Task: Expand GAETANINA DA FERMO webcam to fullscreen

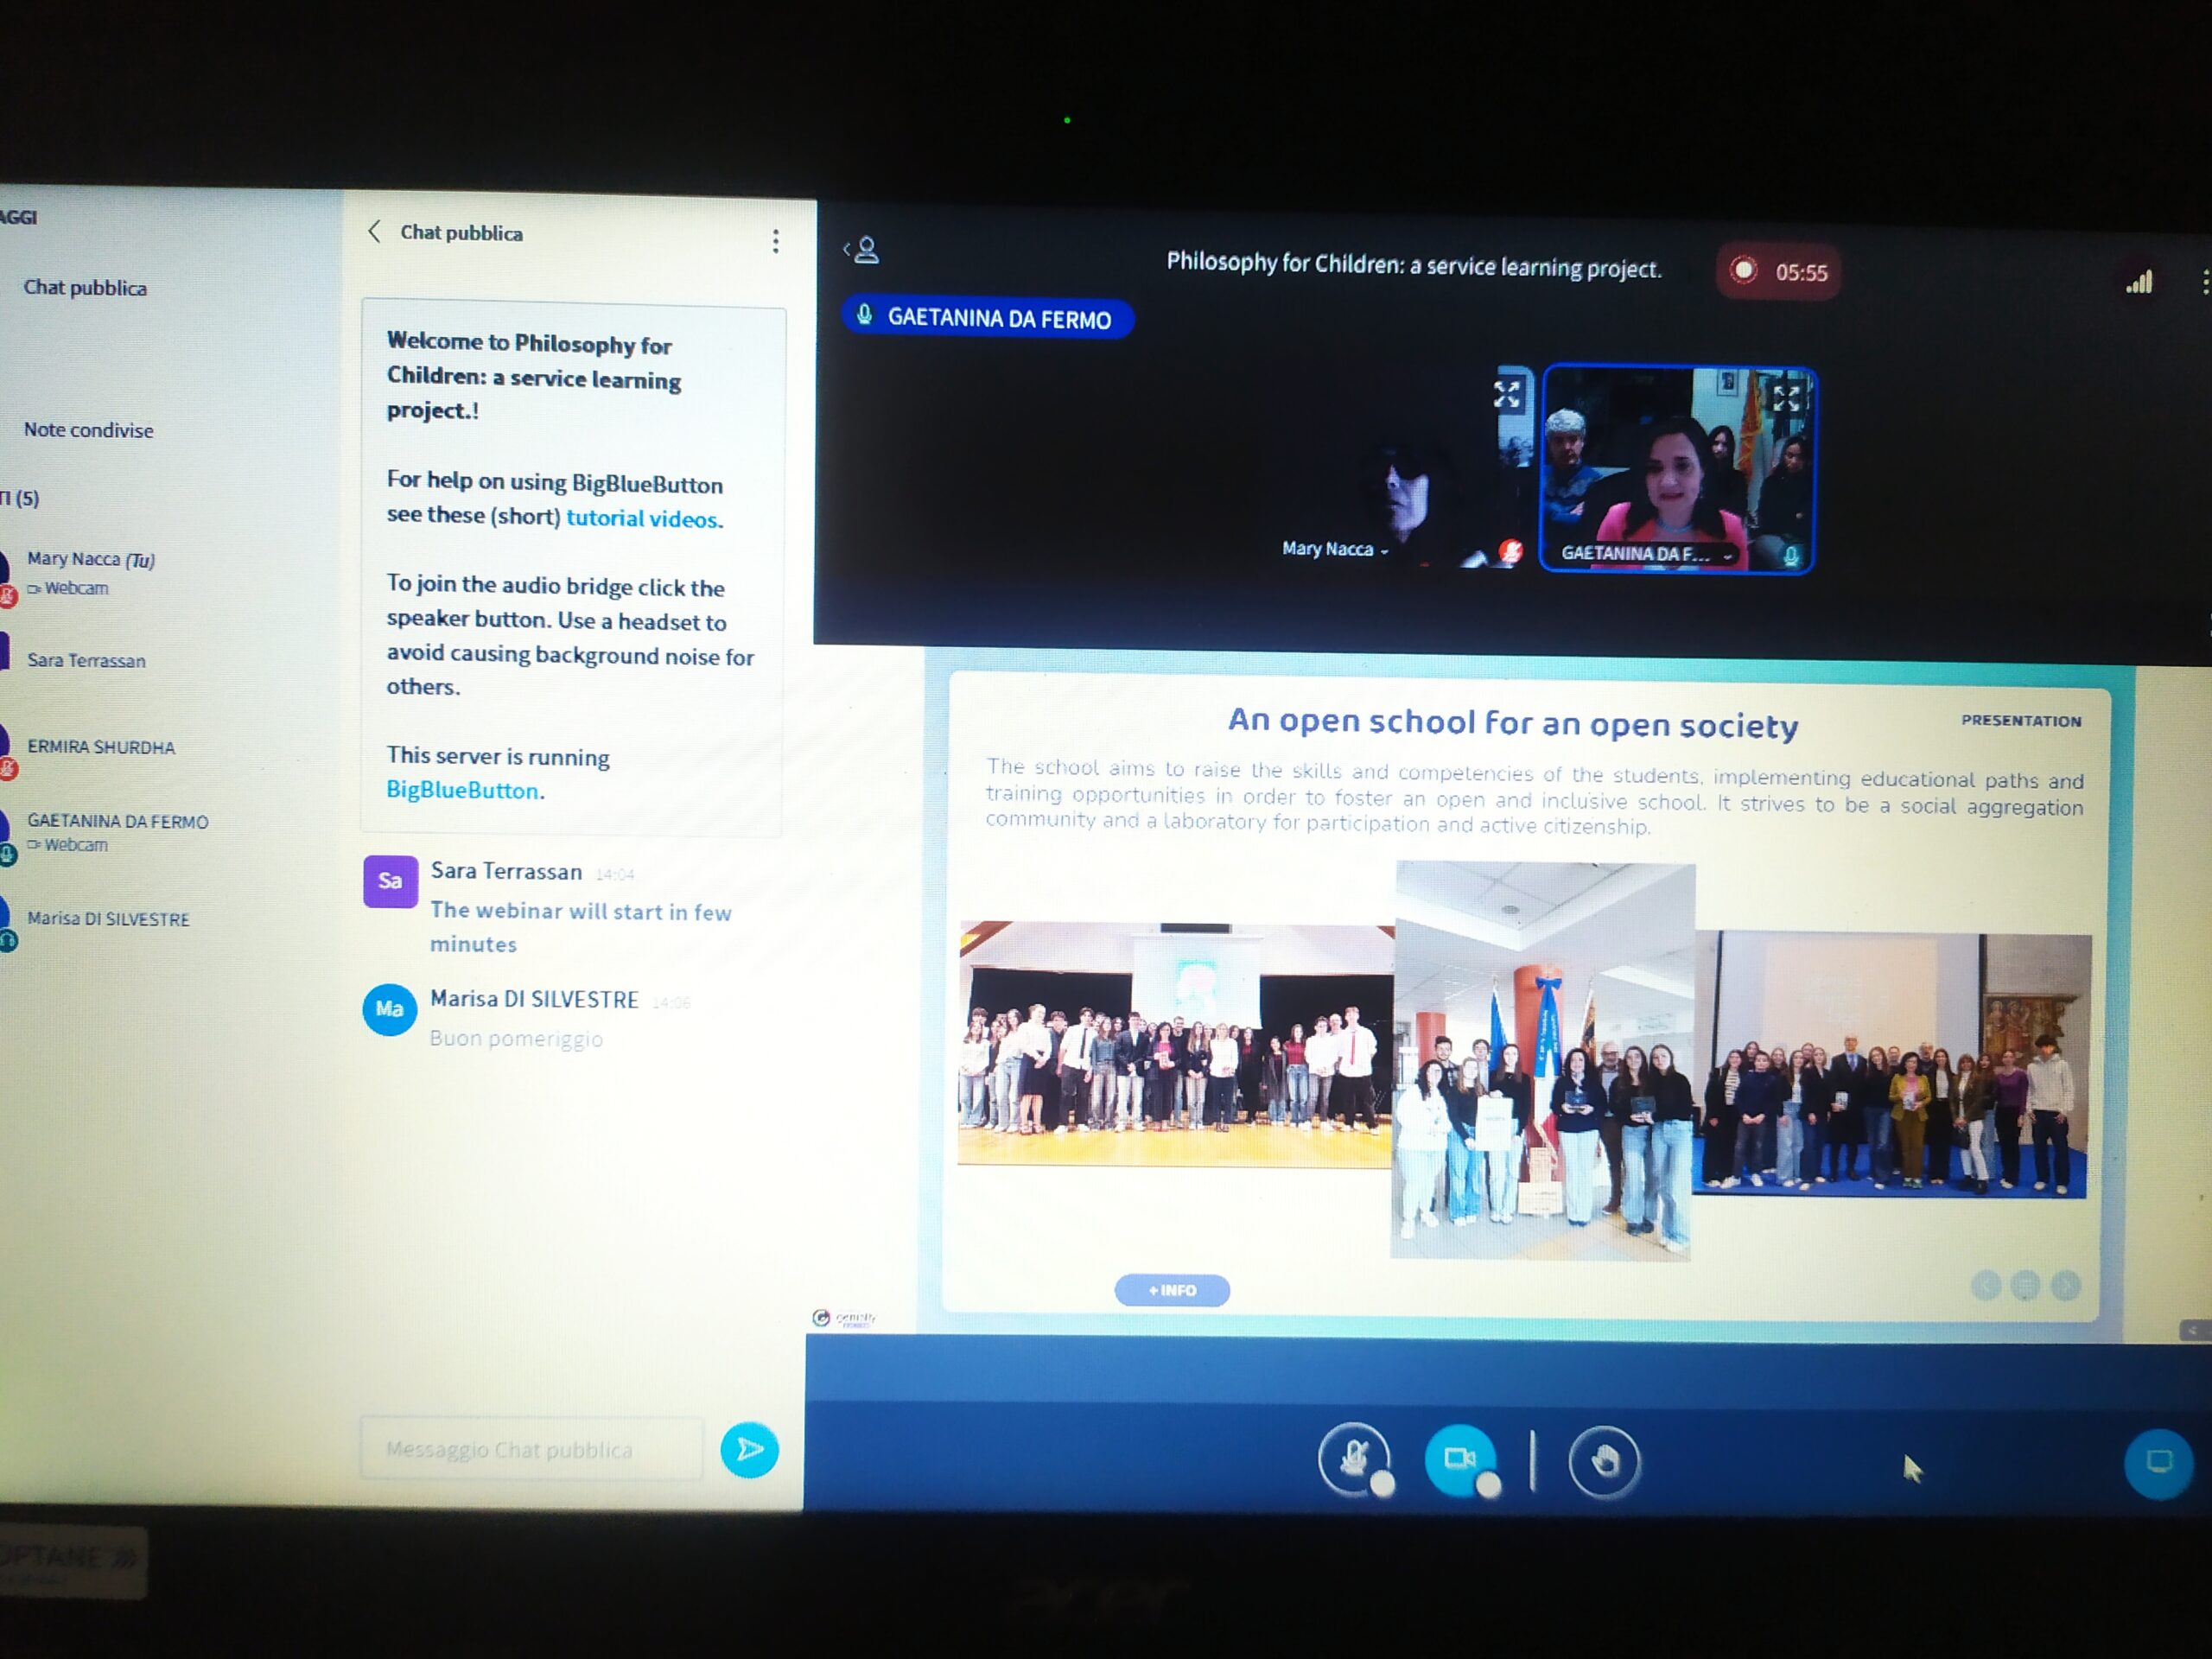Action: tap(1786, 398)
